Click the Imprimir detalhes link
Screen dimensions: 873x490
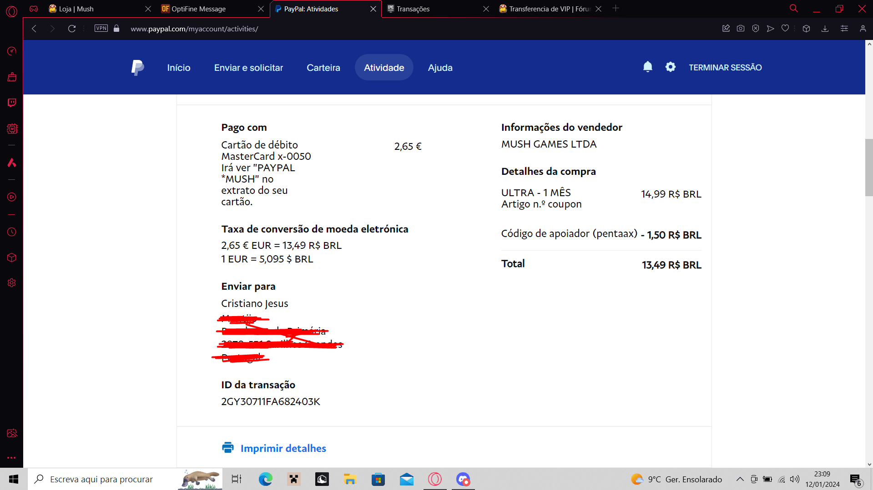[x=283, y=448]
